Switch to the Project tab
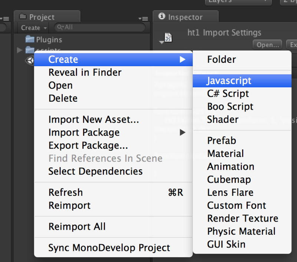Image resolution: width=297 pixels, height=262 pixels. 42,17
